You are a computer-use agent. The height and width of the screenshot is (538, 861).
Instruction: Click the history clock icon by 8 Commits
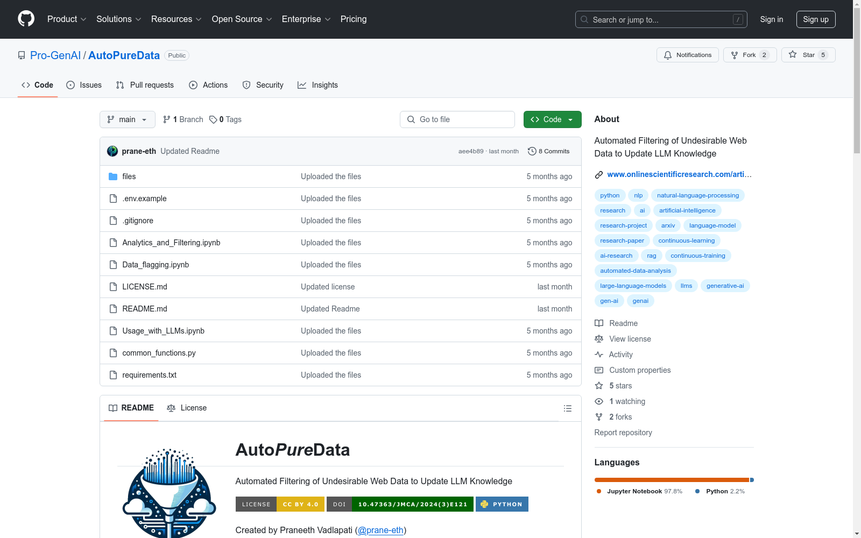(532, 151)
